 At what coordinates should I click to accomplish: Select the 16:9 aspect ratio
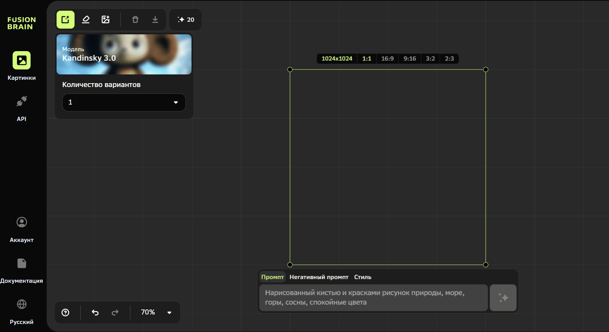click(387, 59)
